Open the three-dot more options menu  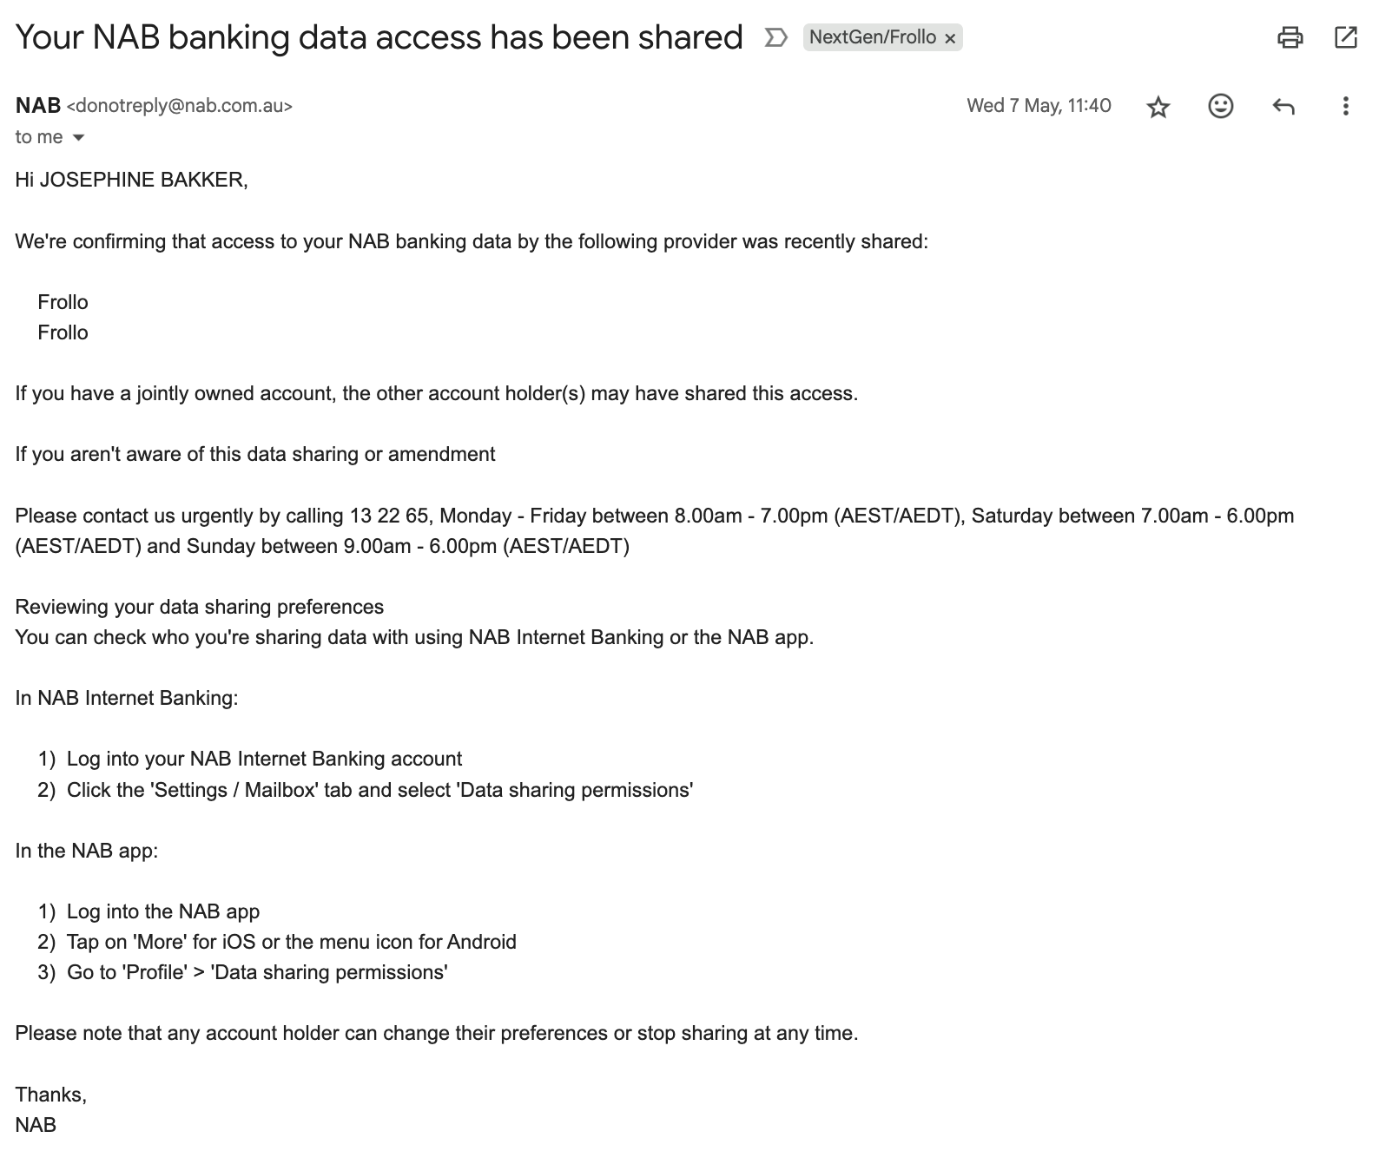click(x=1345, y=106)
